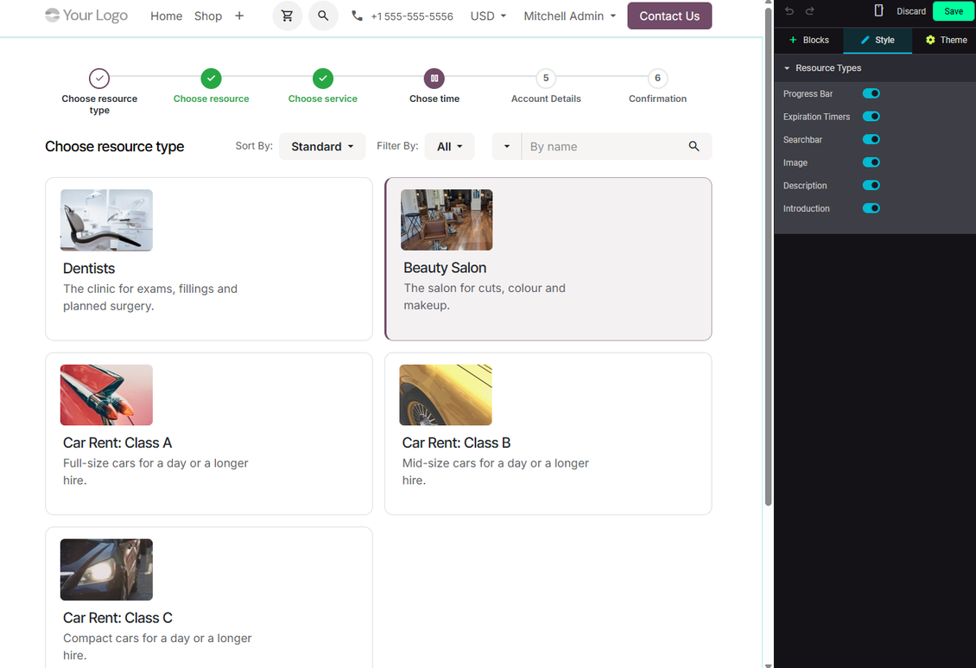Open the Filter By All dropdown
The width and height of the screenshot is (976, 668).
point(449,146)
